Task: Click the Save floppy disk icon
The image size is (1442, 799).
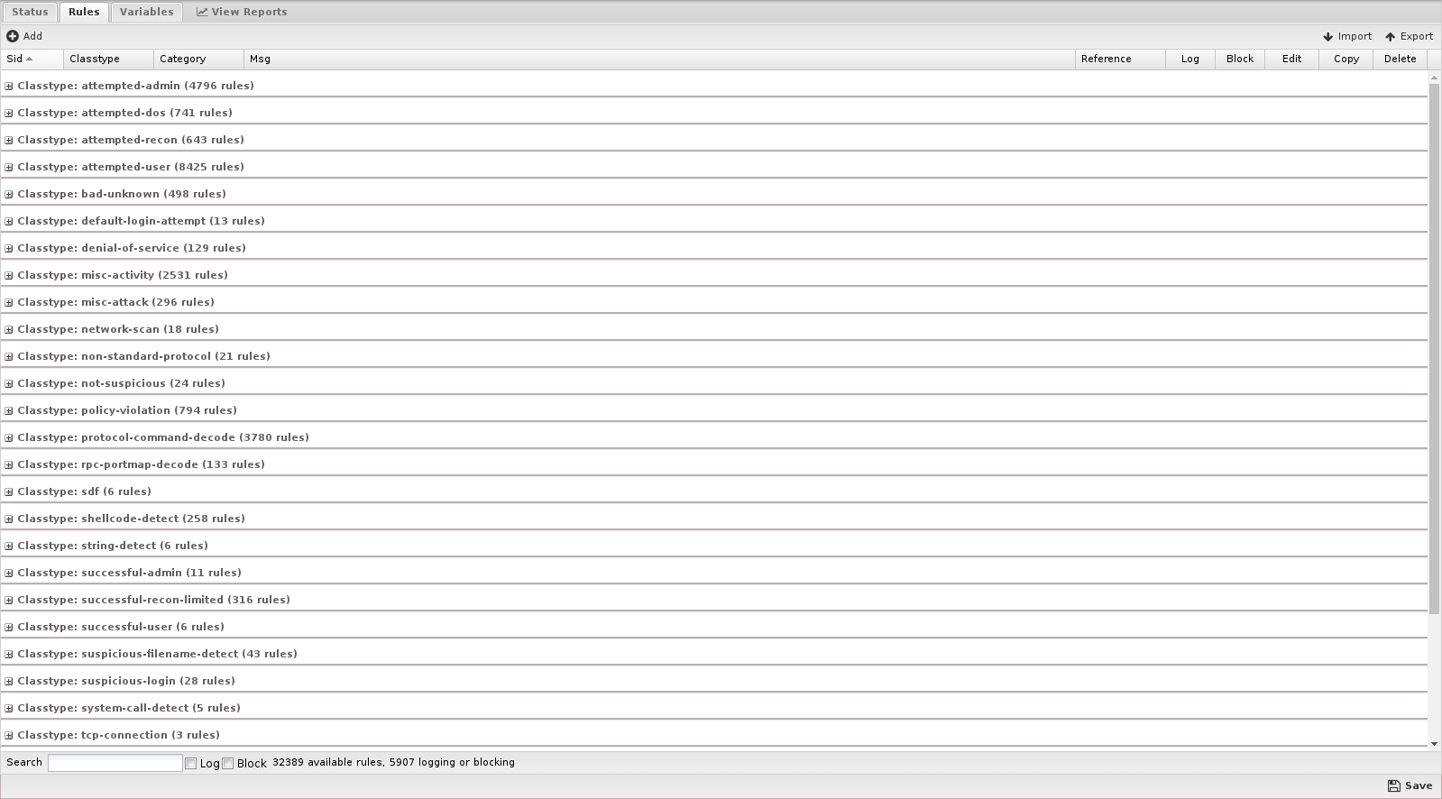Action: 1393,785
